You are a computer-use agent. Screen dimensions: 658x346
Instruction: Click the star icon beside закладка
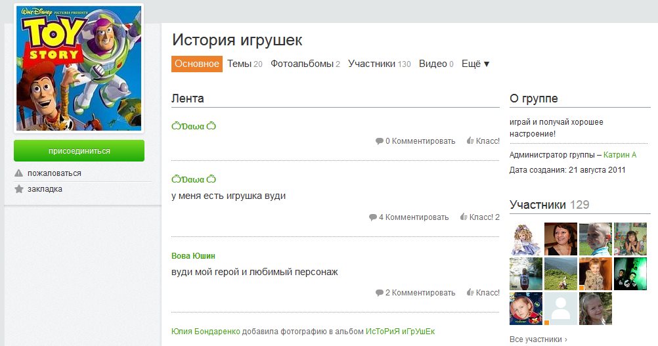(19, 188)
